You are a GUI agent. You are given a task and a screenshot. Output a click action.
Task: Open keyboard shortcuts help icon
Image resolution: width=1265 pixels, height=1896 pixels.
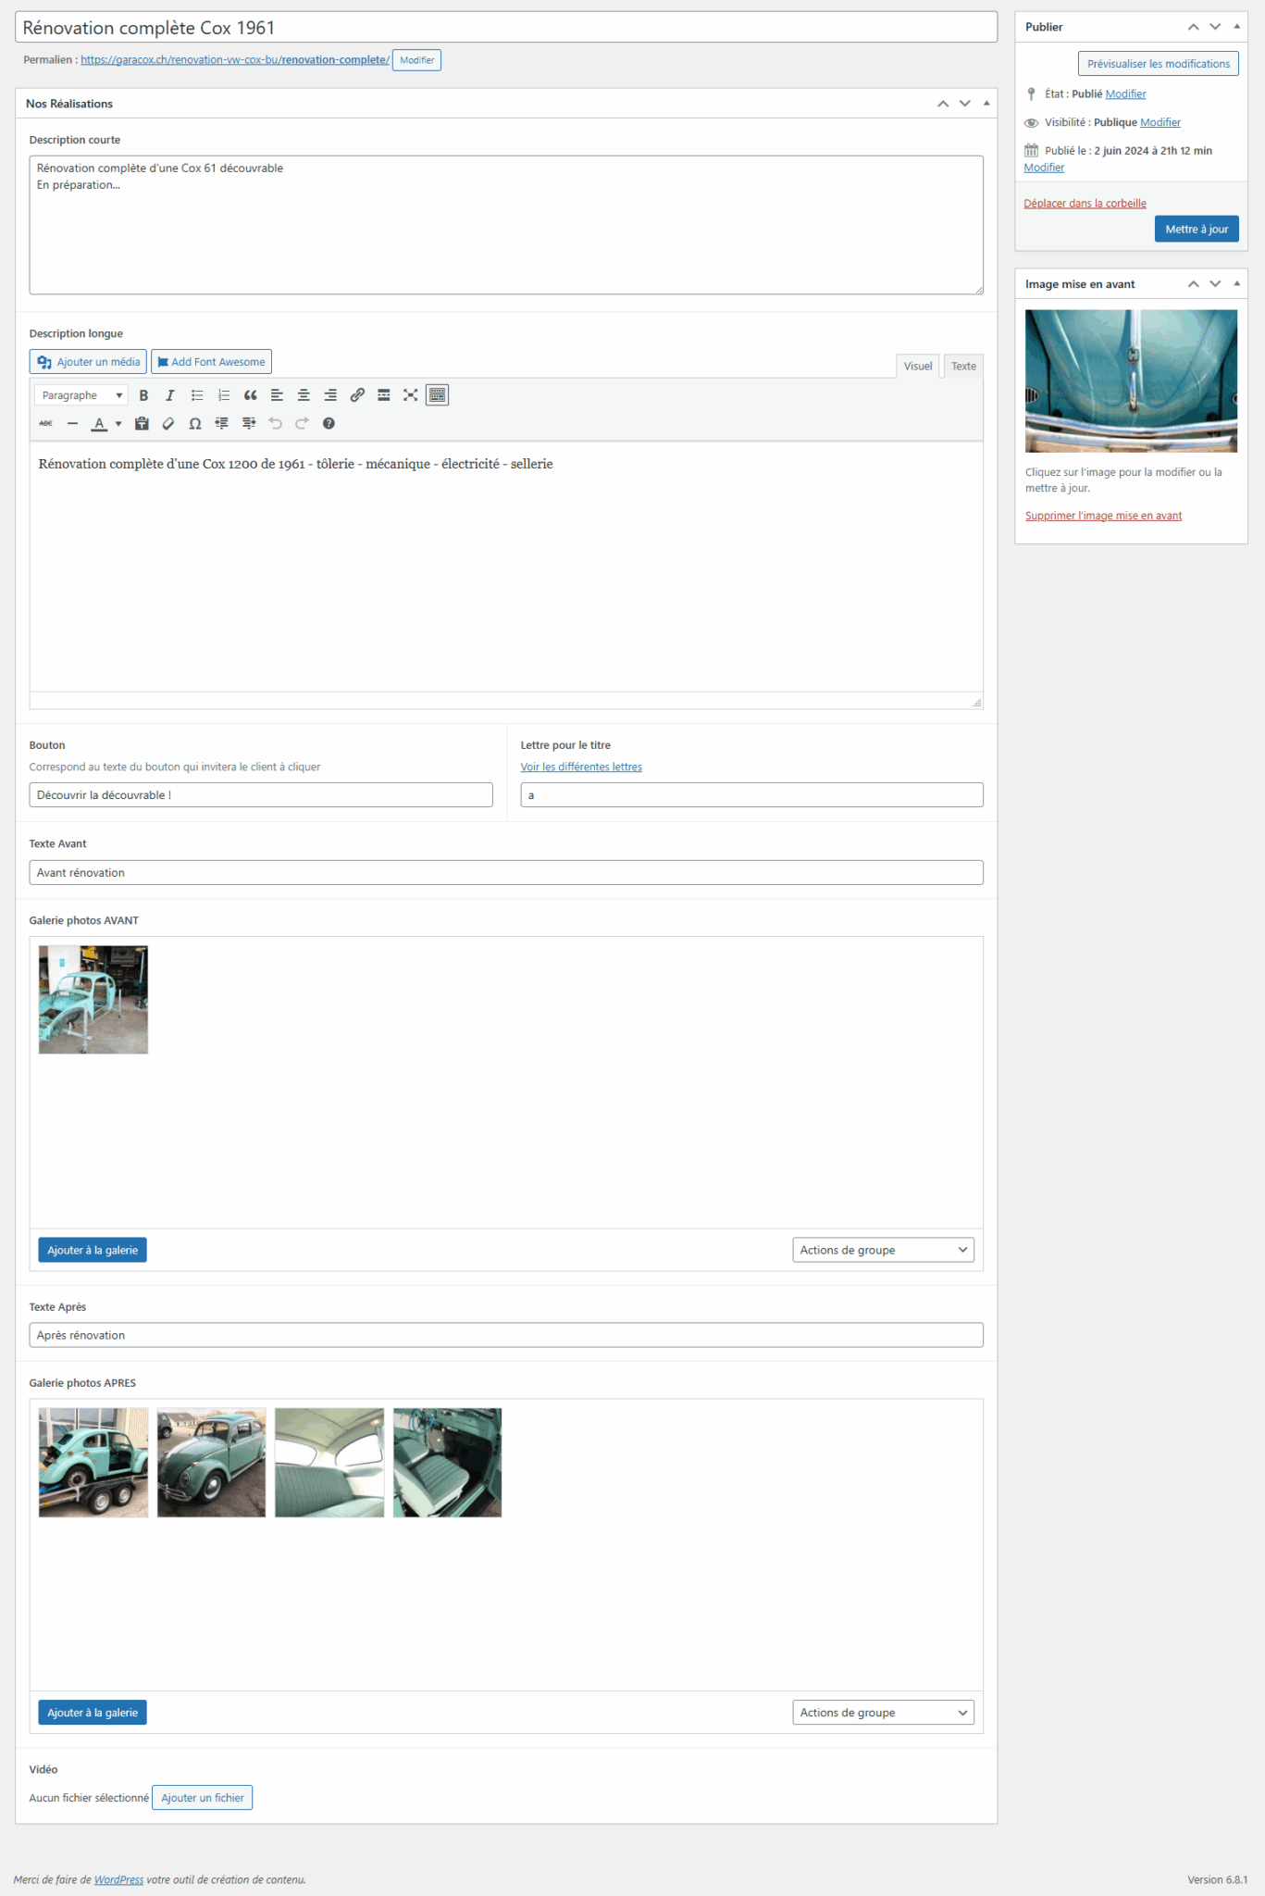point(329,423)
